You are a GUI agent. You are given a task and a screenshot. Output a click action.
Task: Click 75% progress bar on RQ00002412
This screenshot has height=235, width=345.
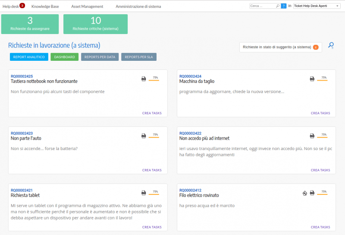[x=322, y=193]
